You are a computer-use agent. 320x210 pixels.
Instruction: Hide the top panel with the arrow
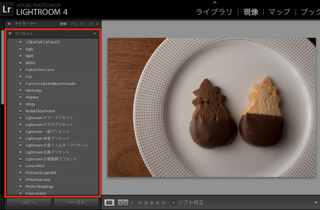[215, 2]
